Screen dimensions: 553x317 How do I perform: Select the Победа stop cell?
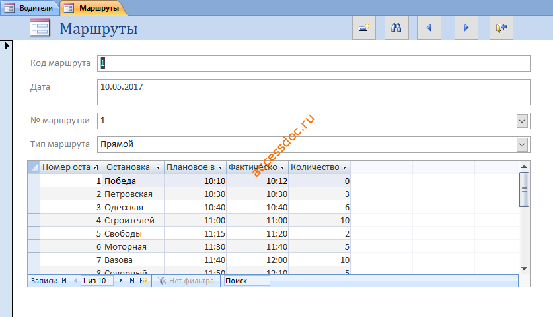(133, 181)
